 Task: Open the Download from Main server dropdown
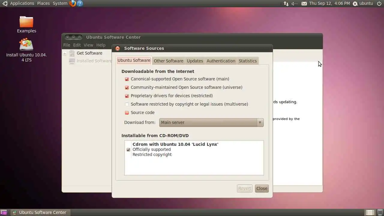point(211,122)
